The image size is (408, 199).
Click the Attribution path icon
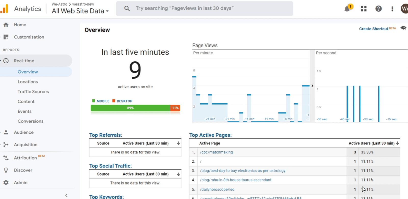pos(6,158)
